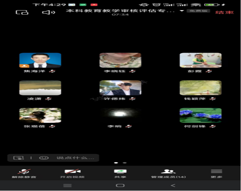Open 管理成员(14) participant list
The width and height of the screenshot is (241, 191).
(x=168, y=173)
